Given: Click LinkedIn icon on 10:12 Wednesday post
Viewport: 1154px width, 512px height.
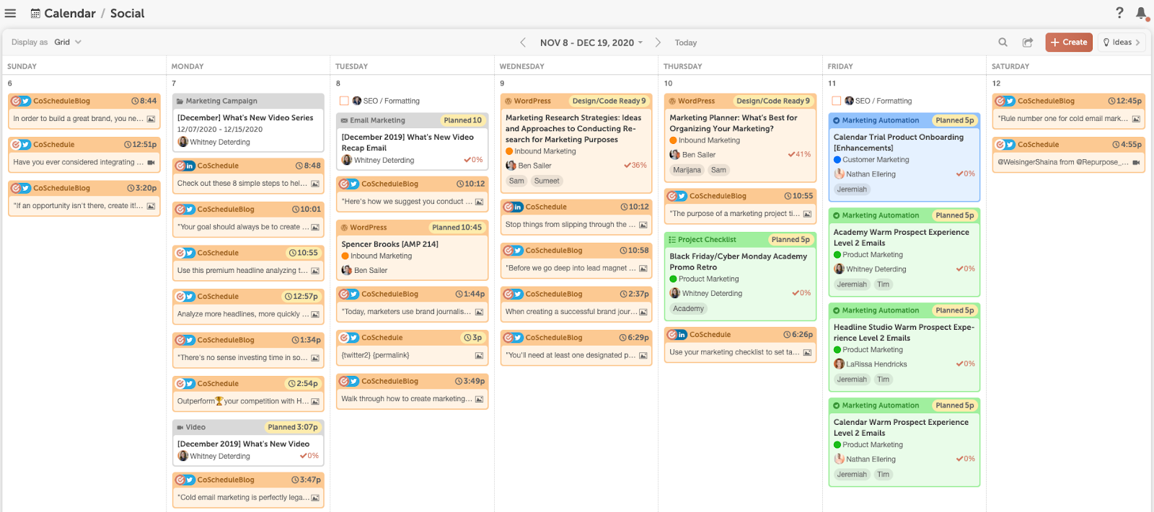Looking at the screenshot, I should click(518, 207).
